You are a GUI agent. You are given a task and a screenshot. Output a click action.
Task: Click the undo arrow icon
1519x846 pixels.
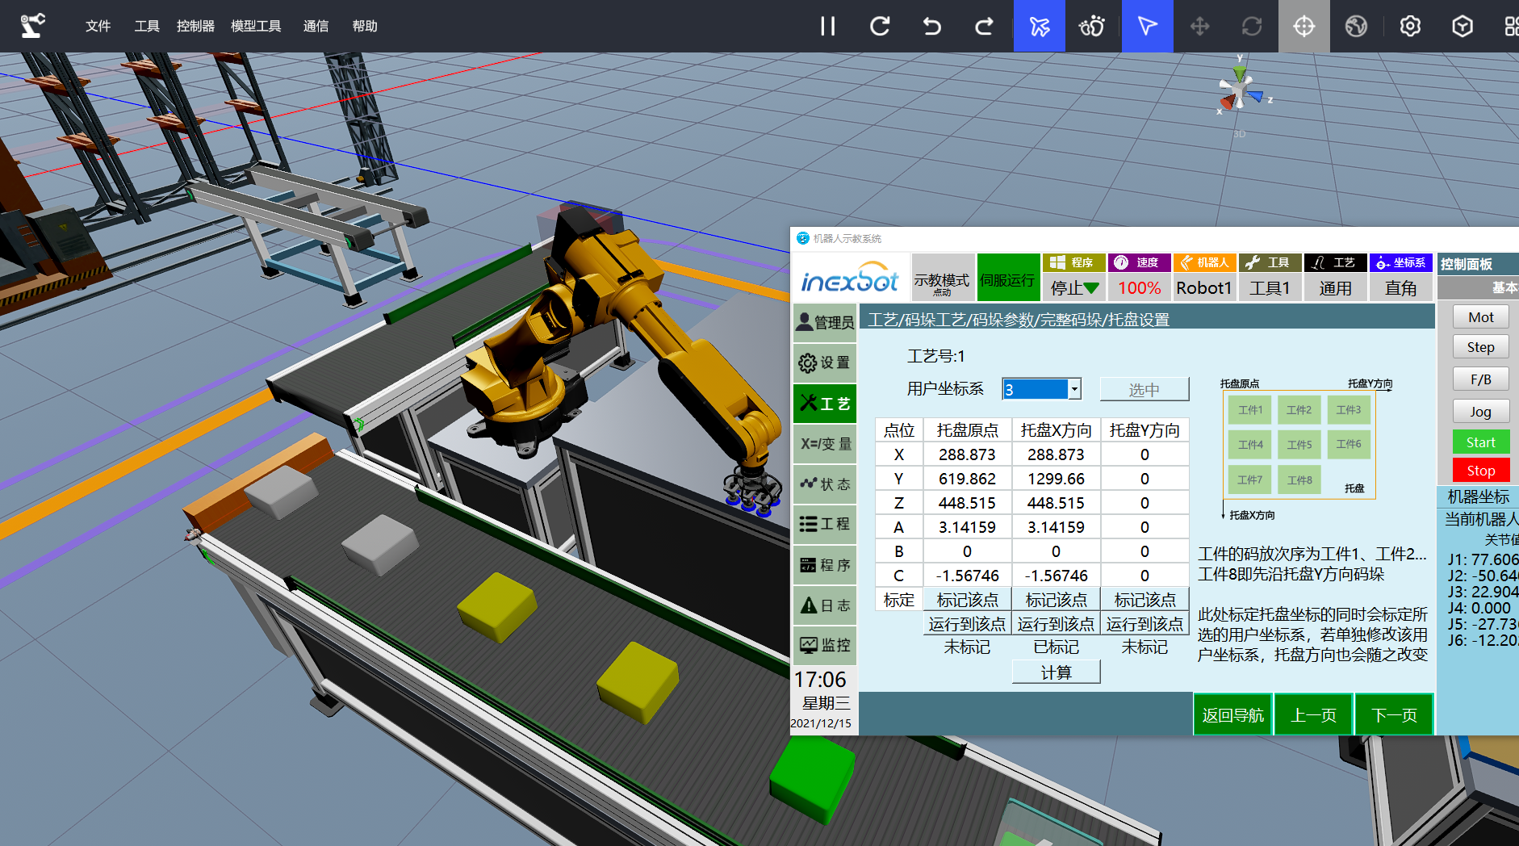[x=932, y=26]
